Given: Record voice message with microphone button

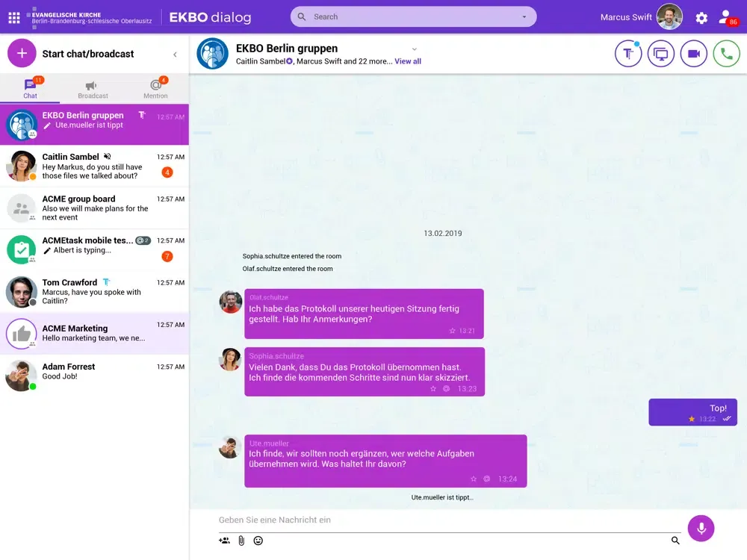Looking at the screenshot, I should (701, 528).
